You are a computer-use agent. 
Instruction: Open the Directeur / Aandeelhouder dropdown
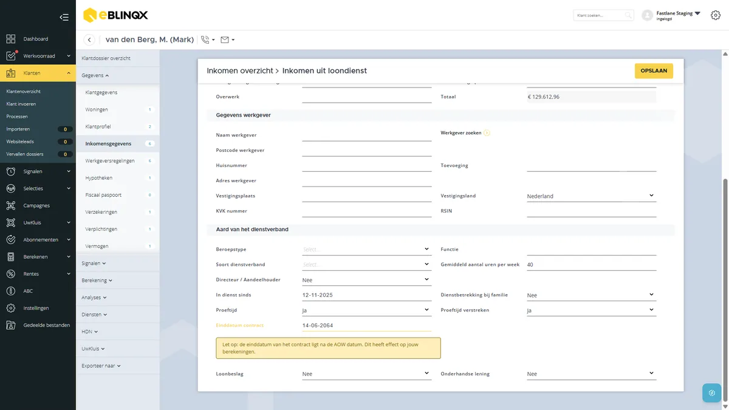[367, 279]
